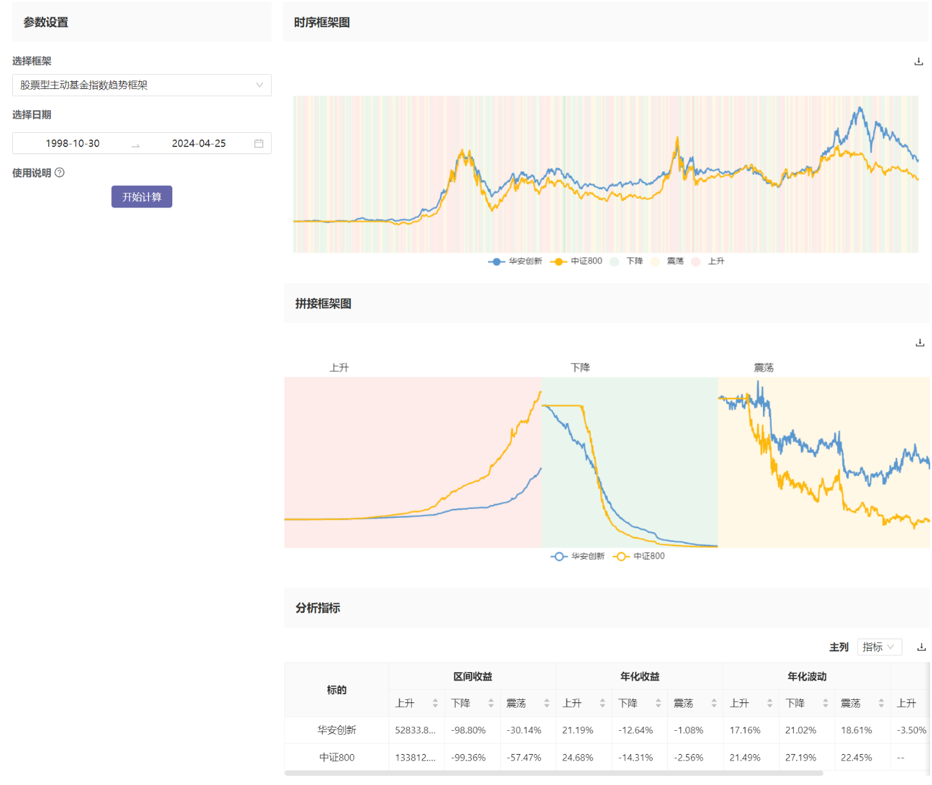Expand the 主列 指标 dropdown
This screenshot has width=932, height=785.
pyautogui.click(x=878, y=647)
